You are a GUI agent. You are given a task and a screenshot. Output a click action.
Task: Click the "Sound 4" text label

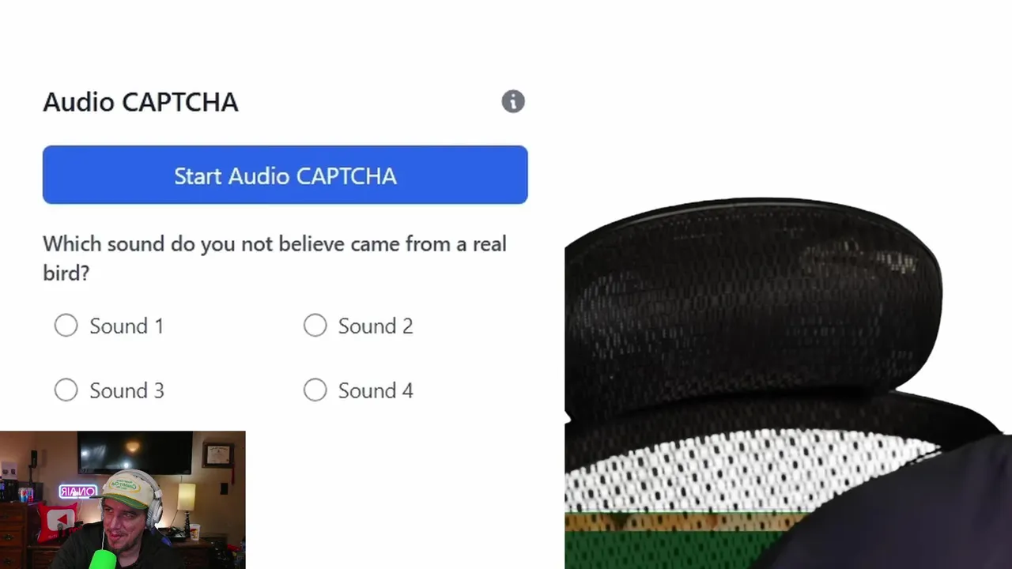[x=376, y=391]
